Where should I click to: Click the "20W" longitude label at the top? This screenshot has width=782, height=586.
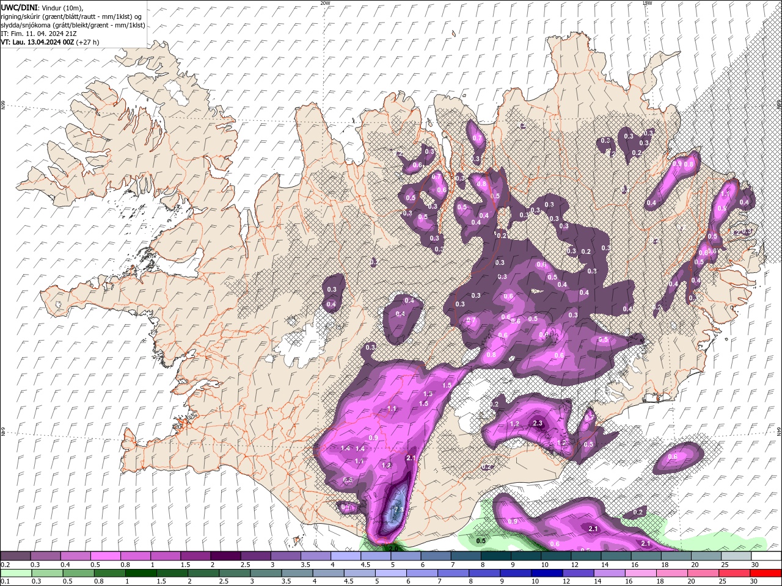[x=325, y=3]
